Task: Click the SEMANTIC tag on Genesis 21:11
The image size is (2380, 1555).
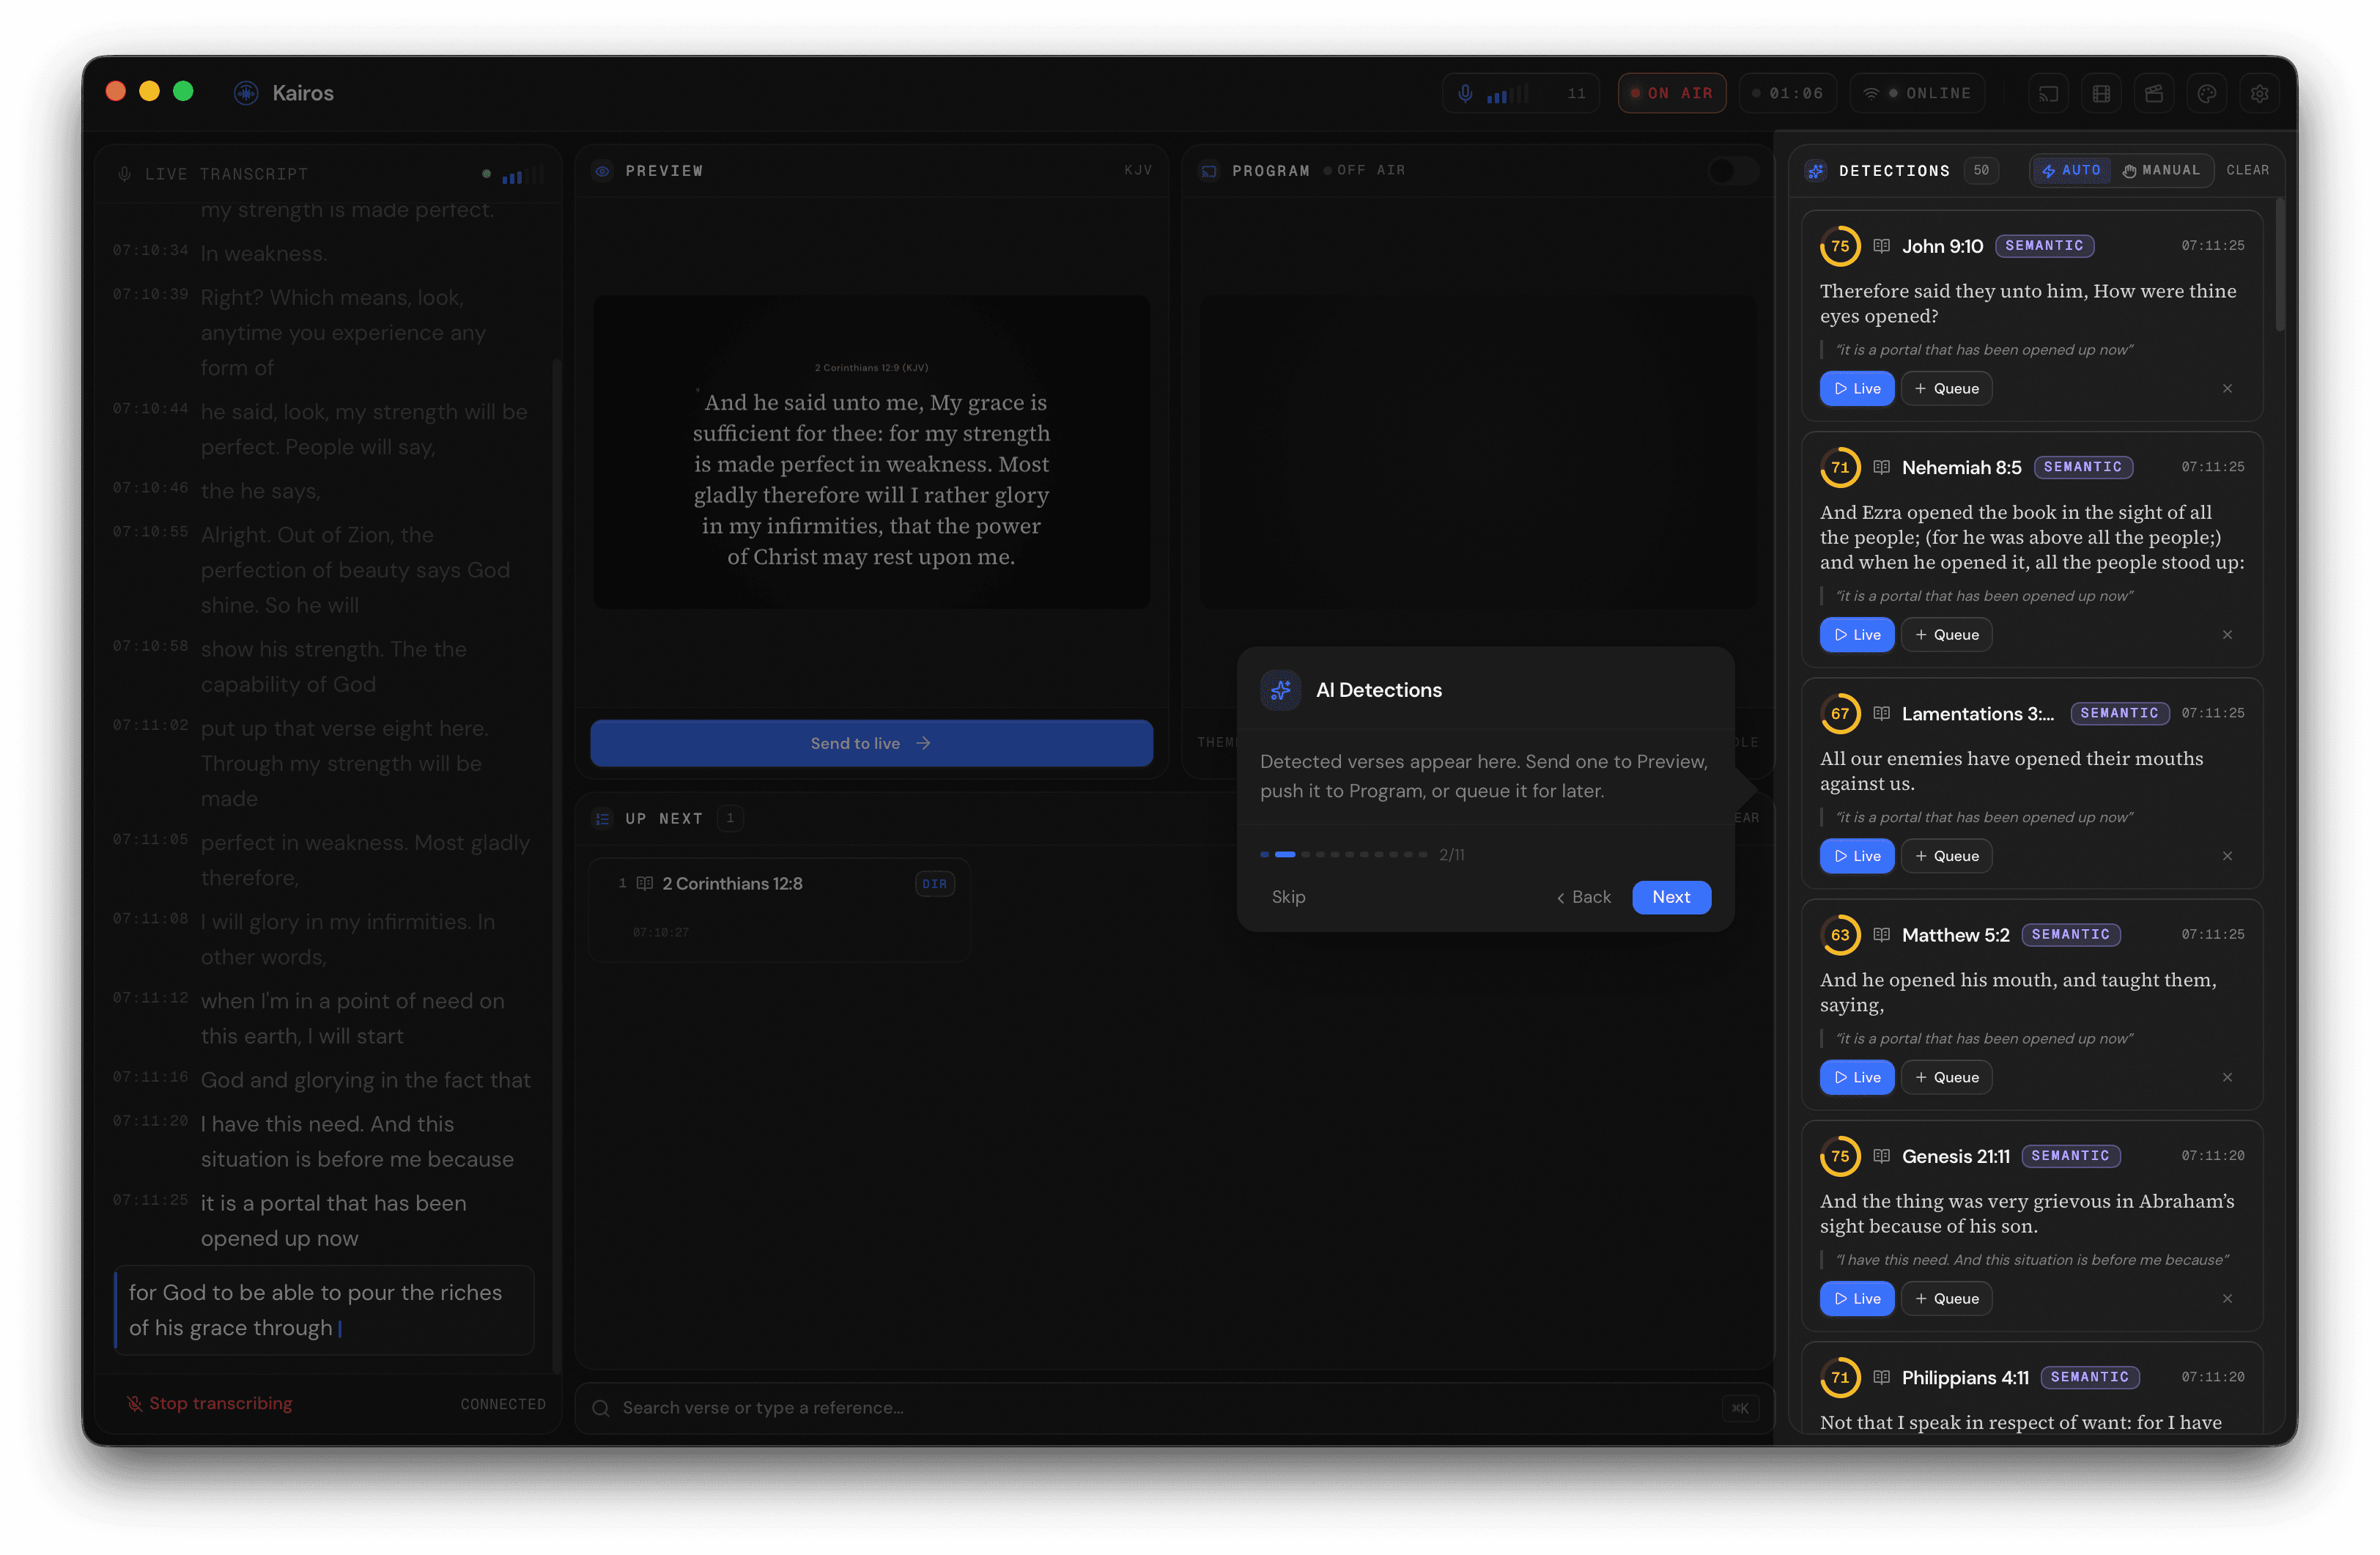Action: click(x=2070, y=1155)
